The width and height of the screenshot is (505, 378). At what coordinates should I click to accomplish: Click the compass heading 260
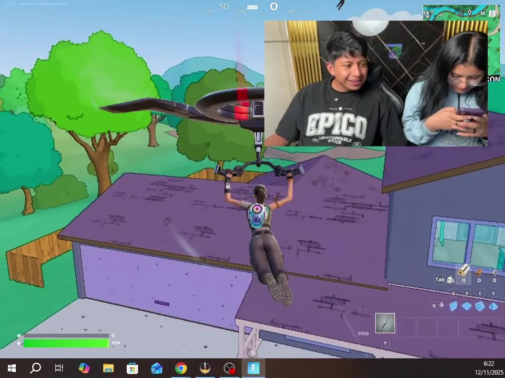pyautogui.click(x=252, y=7)
